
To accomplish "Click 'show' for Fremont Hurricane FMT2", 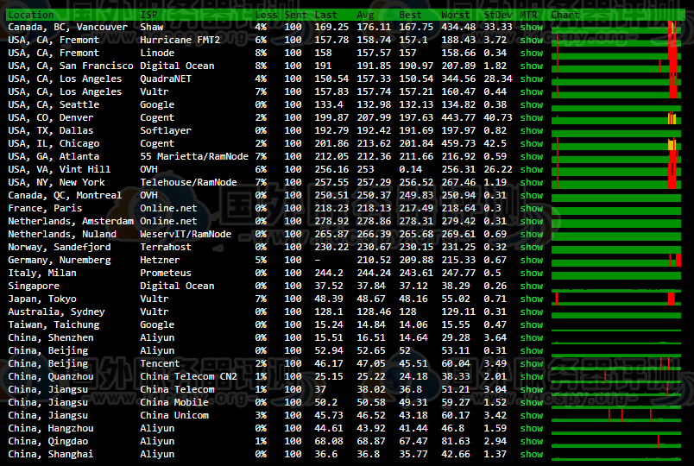I will tap(531, 40).
